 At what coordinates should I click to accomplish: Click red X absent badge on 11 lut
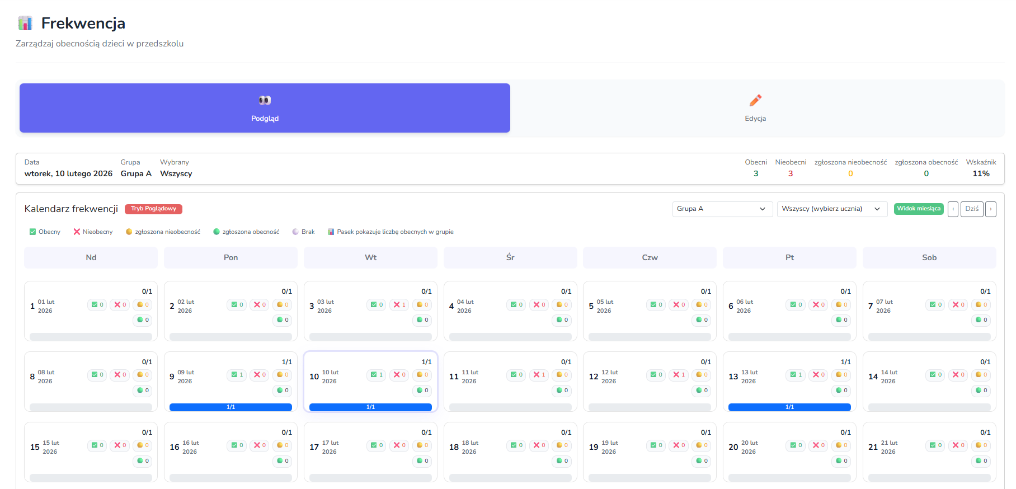click(x=539, y=375)
